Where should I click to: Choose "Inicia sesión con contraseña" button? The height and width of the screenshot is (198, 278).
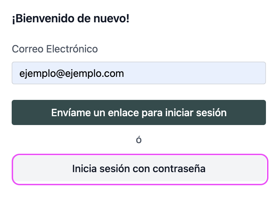pyautogui.click(x=138, y=169)
